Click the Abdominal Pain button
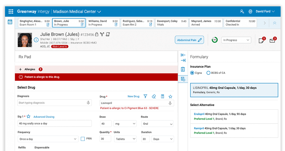 (x=189, y=40)
